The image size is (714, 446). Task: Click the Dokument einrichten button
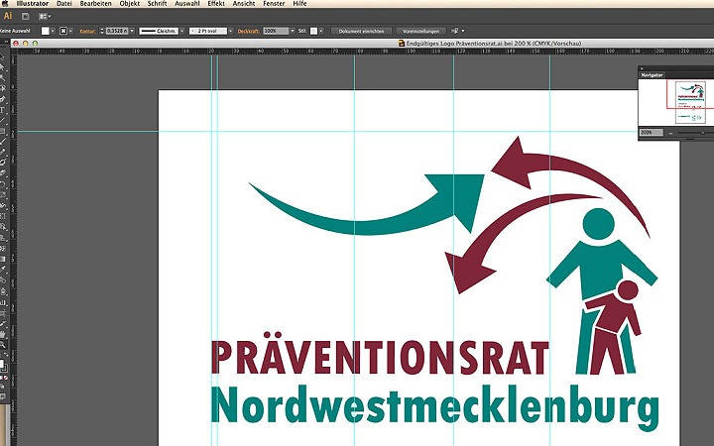[361, 31]
